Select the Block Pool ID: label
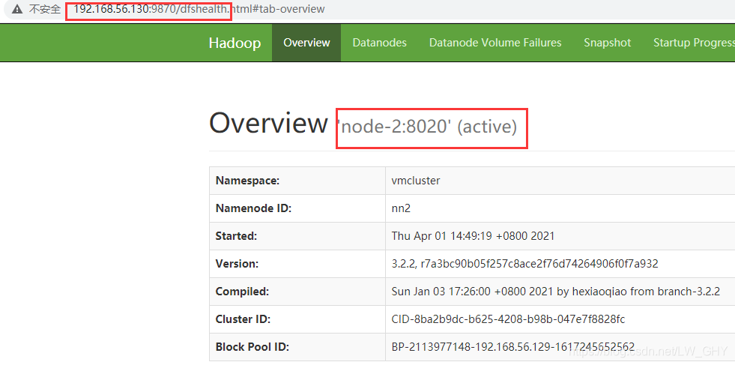Screen dimensions: 735x365 point(252,347)
